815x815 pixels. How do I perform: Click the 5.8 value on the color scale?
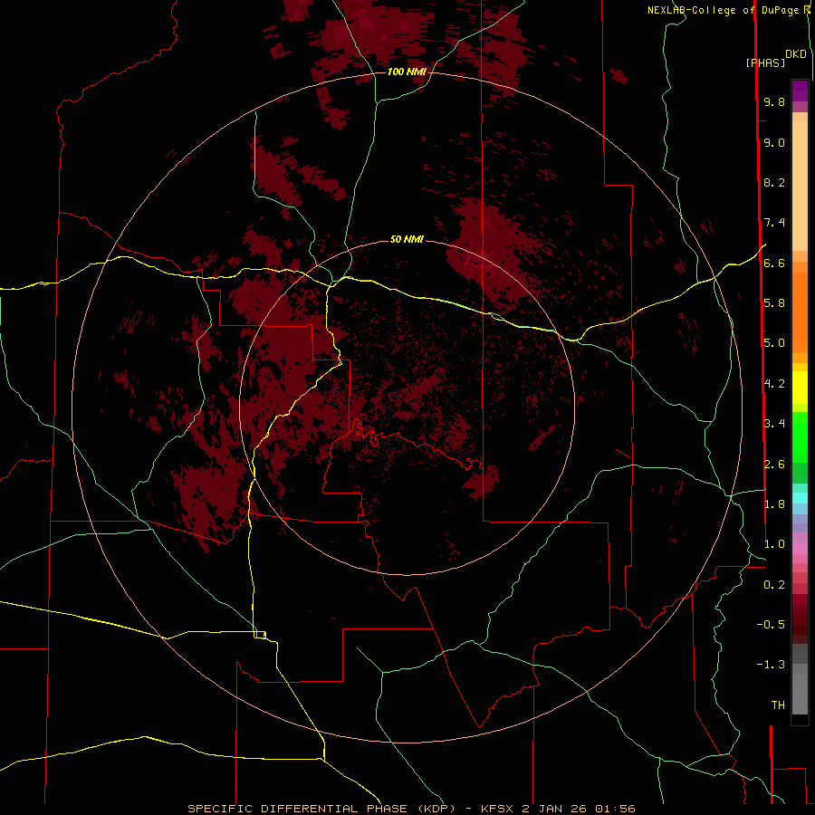(x=774, y=303)
